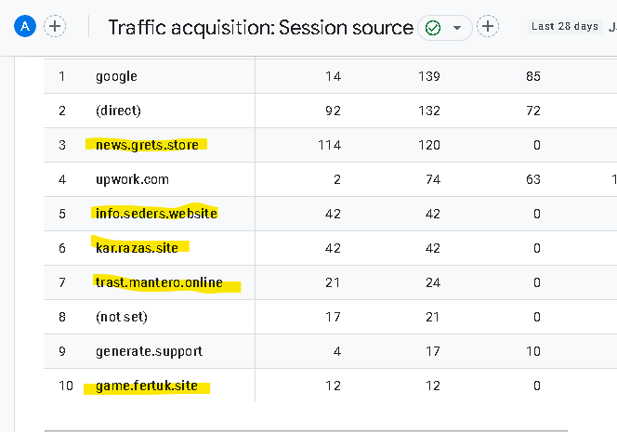Select the 'generate.support' source entry
Viewport: 617px width, 432px height.
149,351
